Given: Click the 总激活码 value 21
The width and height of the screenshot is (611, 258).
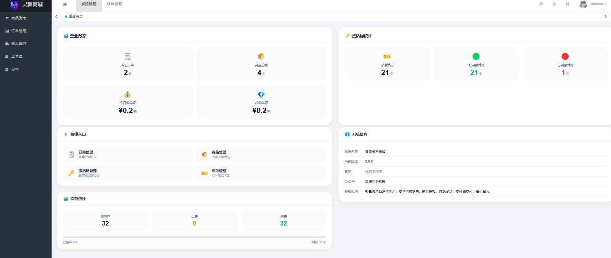Looking at the screenshot, I should [385, 73].
